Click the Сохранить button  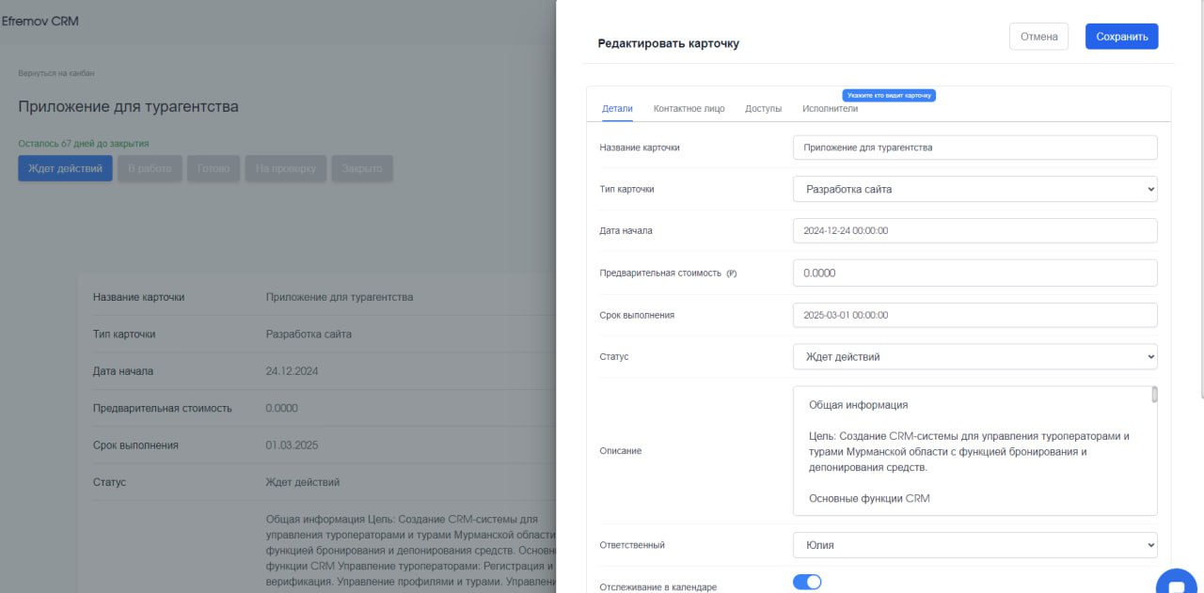coord(1121,37)
